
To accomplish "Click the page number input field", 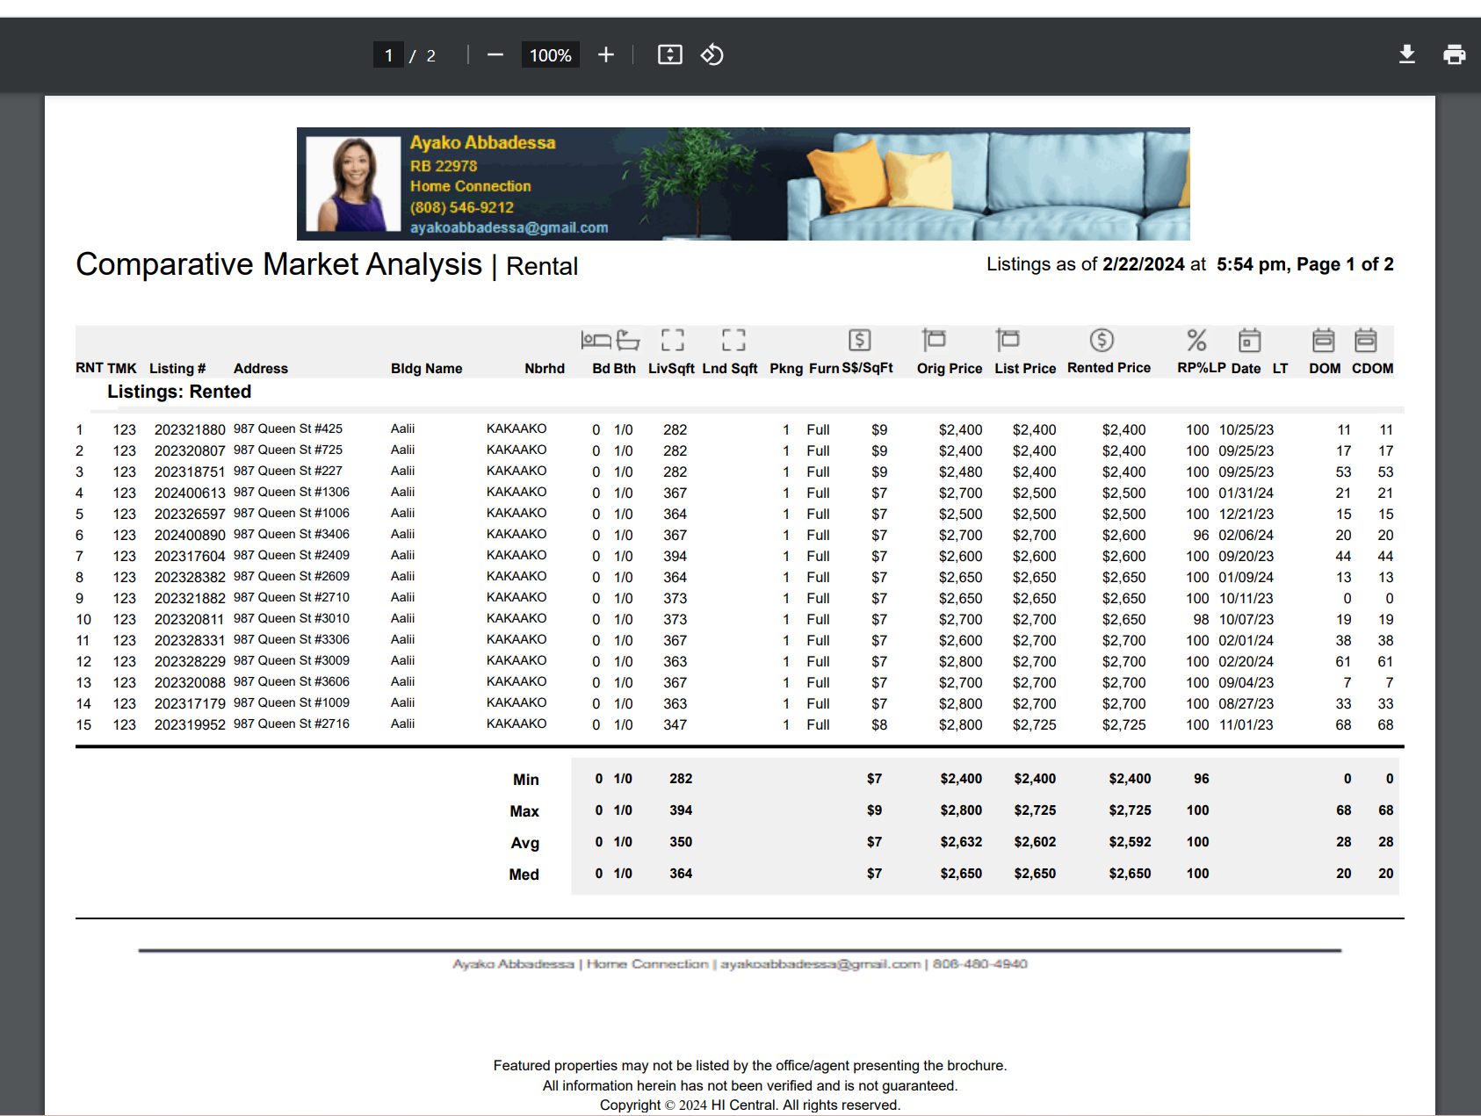I will point(388,55).
